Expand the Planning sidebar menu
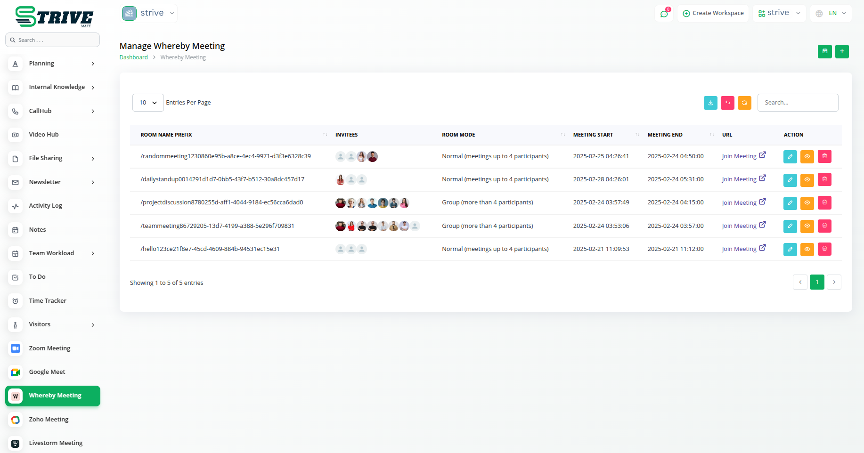This screenshot has width=864, height=453. (52, 64)
